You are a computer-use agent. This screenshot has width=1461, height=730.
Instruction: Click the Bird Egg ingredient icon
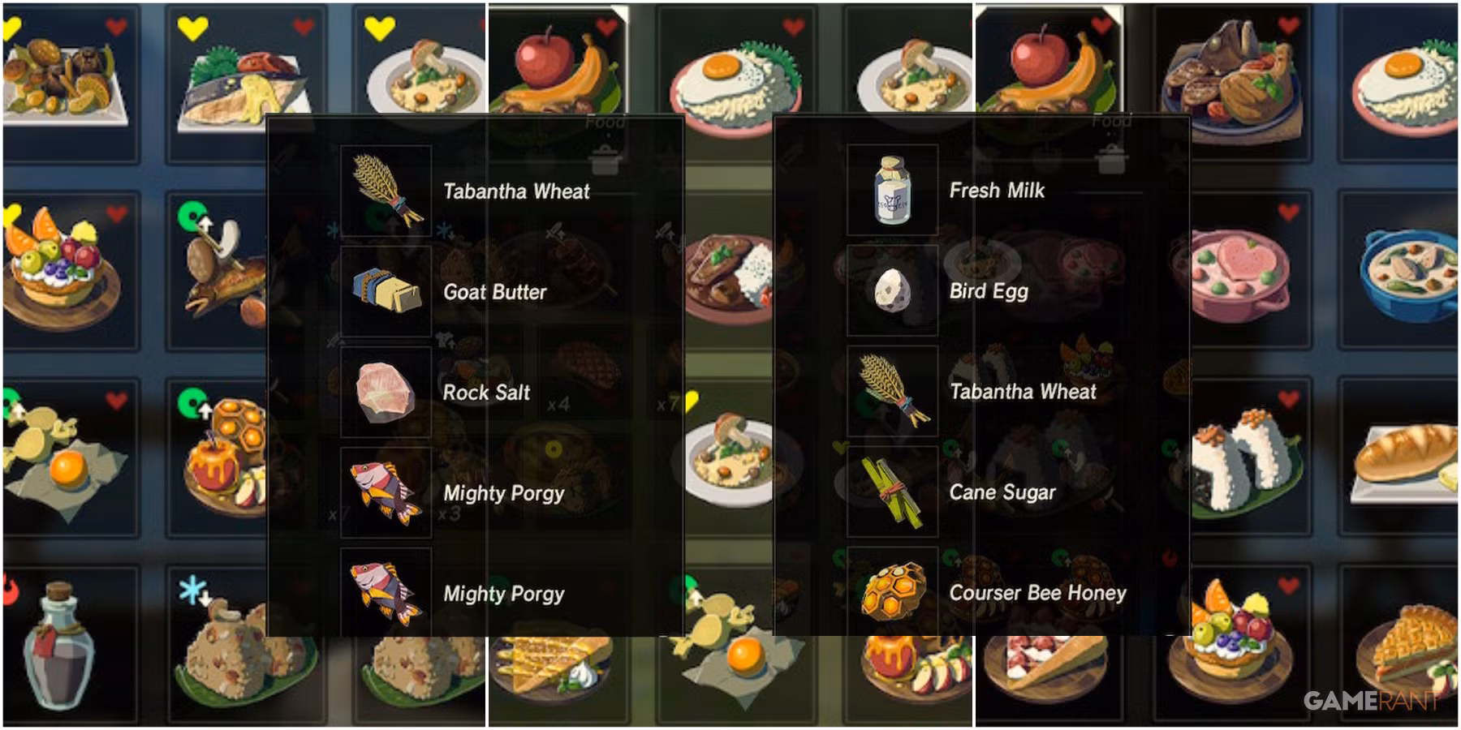892,290
